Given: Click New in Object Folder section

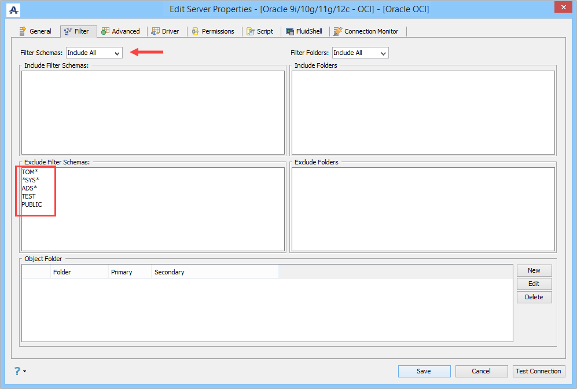Looking at the screenshot, I should 534,270.
